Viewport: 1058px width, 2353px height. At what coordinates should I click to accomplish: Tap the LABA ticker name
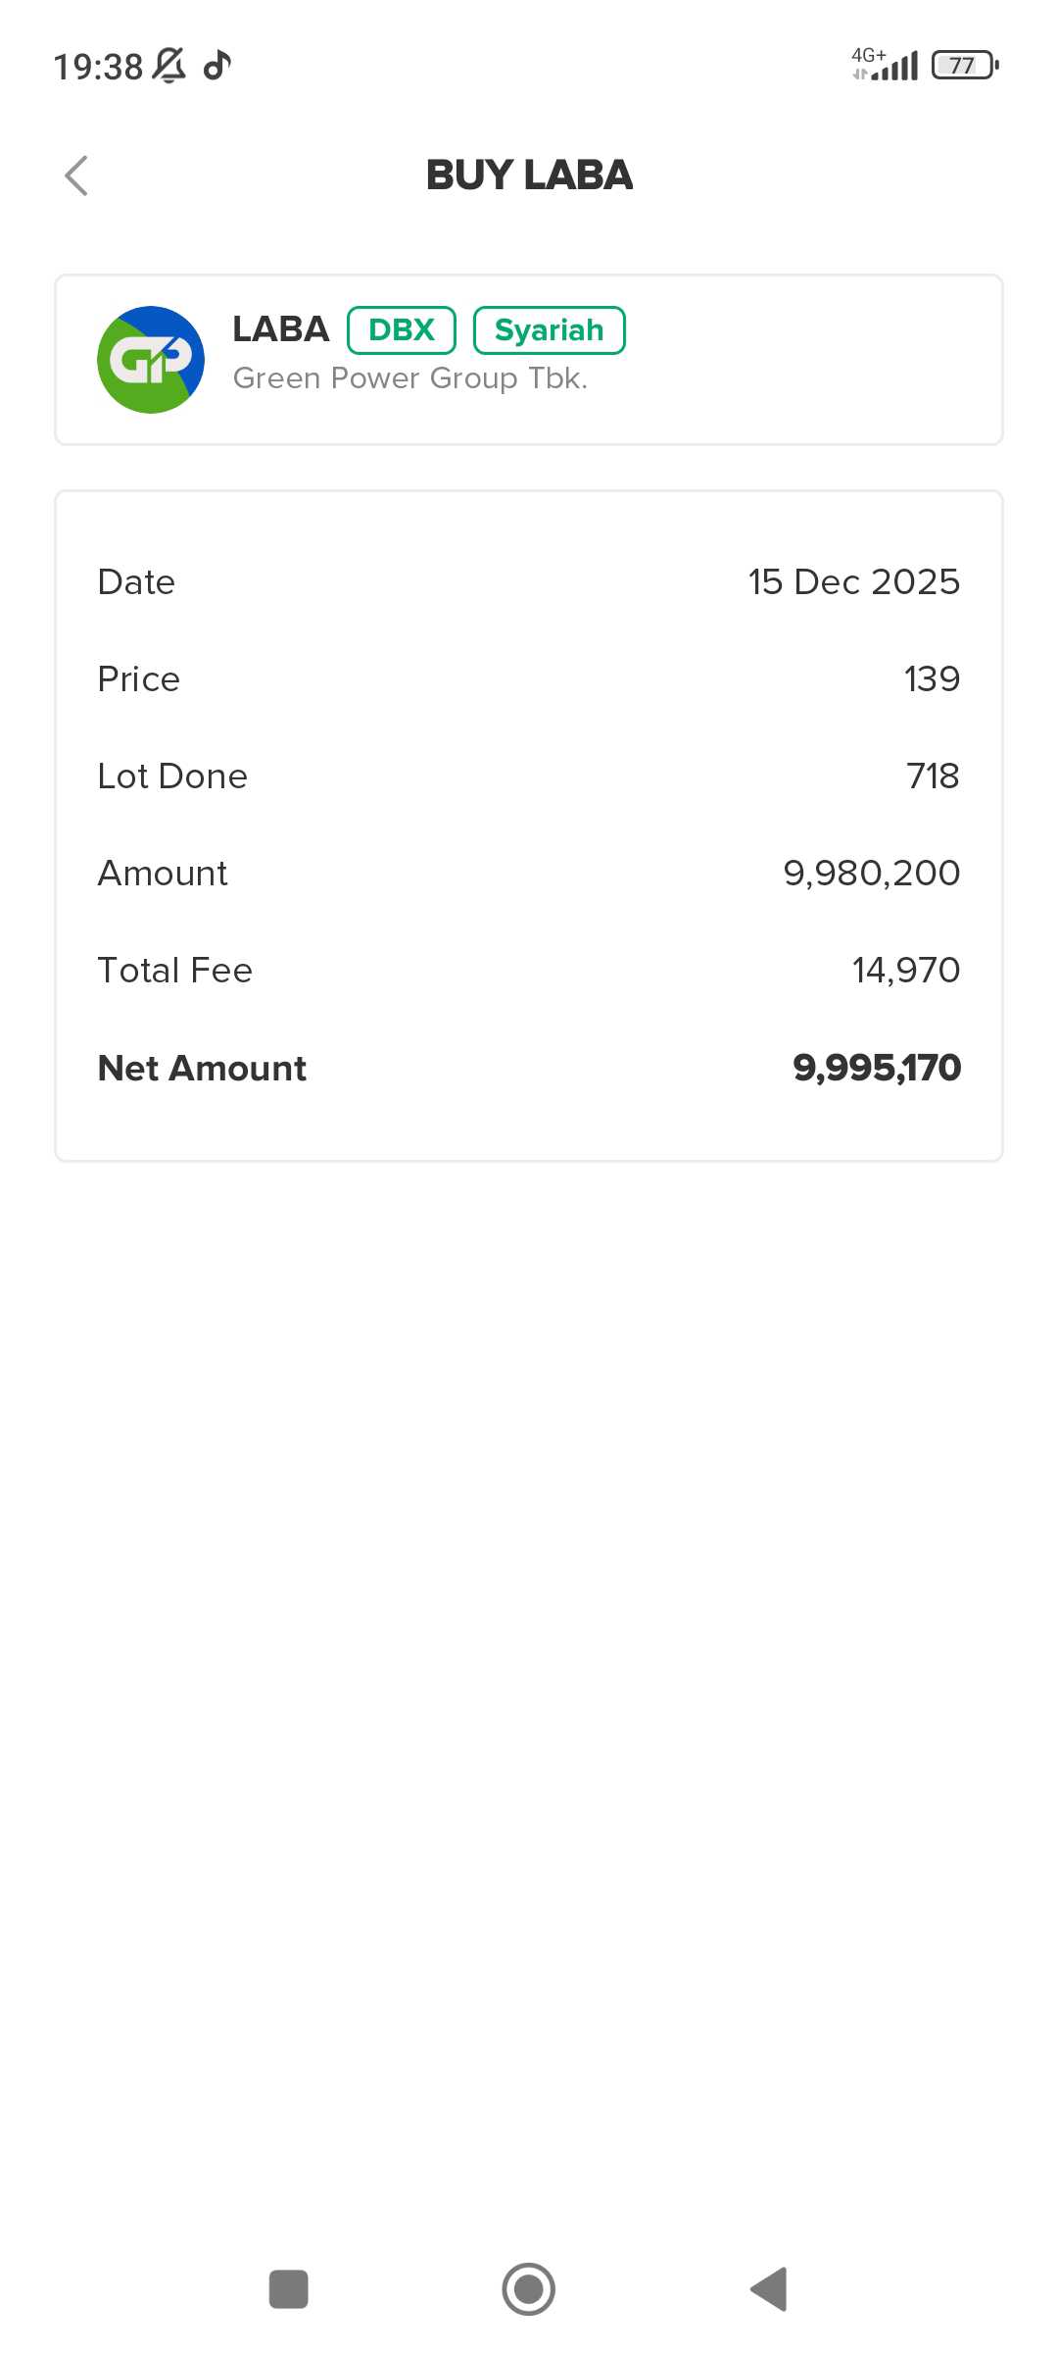(280, 329)
